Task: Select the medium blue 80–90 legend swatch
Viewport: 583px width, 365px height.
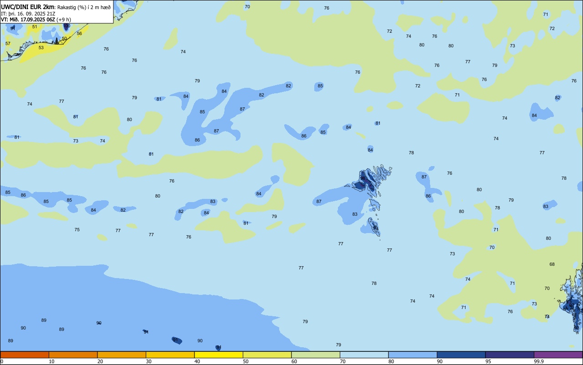Action: [413, 355]
